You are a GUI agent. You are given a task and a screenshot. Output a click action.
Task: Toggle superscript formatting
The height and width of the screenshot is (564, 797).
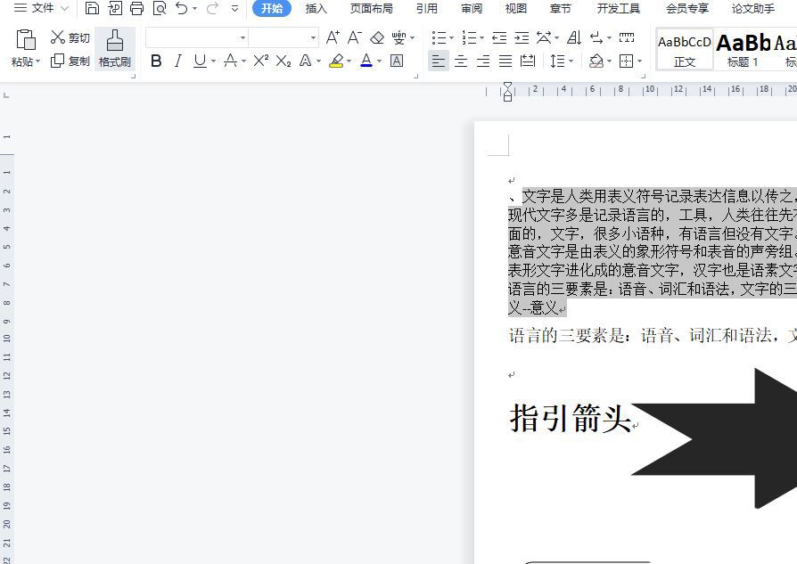260,61
